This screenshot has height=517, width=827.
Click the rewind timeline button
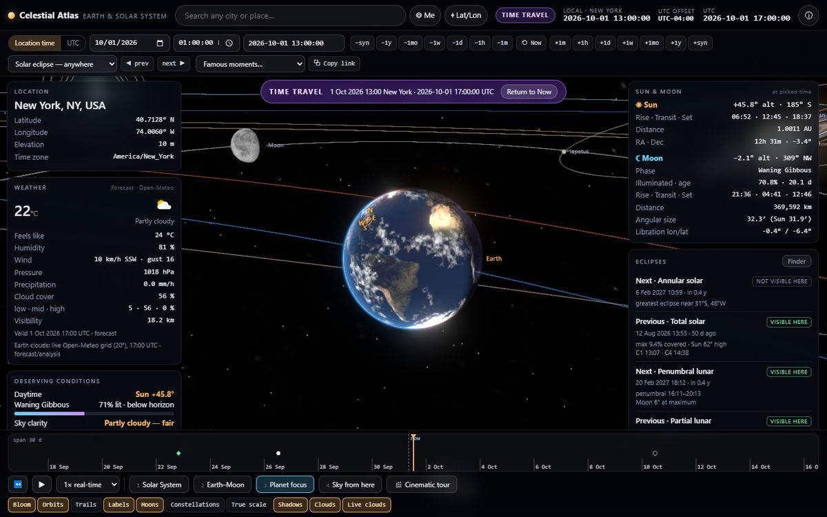pyautogui.click(x=18, y=485)
